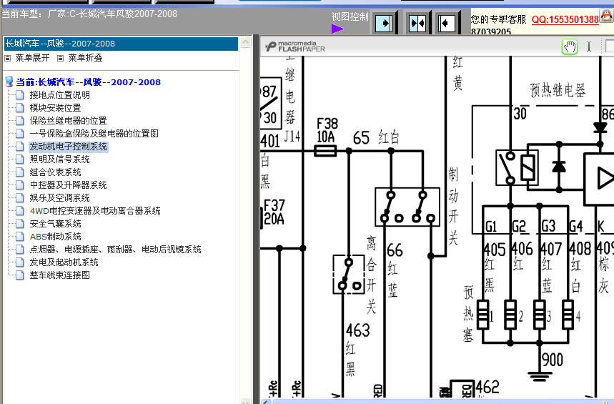This screenshot has width=614, height=404.
Task: Click the center-split view control button
Action: coord(417,23)
